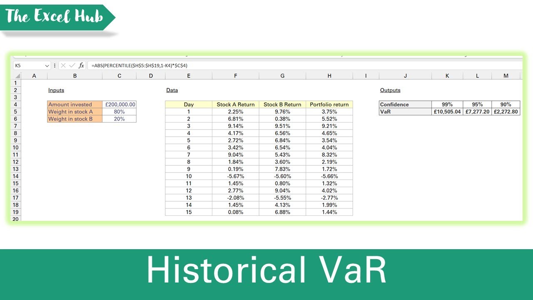Select VaR value £10,505.04
533x300 pixels.
coord(447,112)
